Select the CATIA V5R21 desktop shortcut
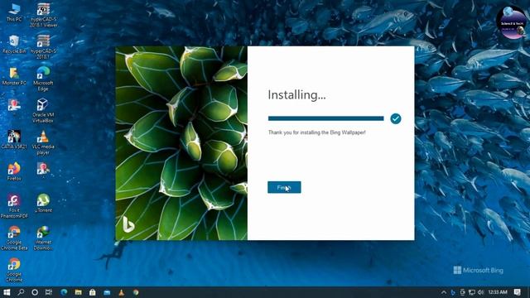 pyautogui.click(x=14, y=140)
